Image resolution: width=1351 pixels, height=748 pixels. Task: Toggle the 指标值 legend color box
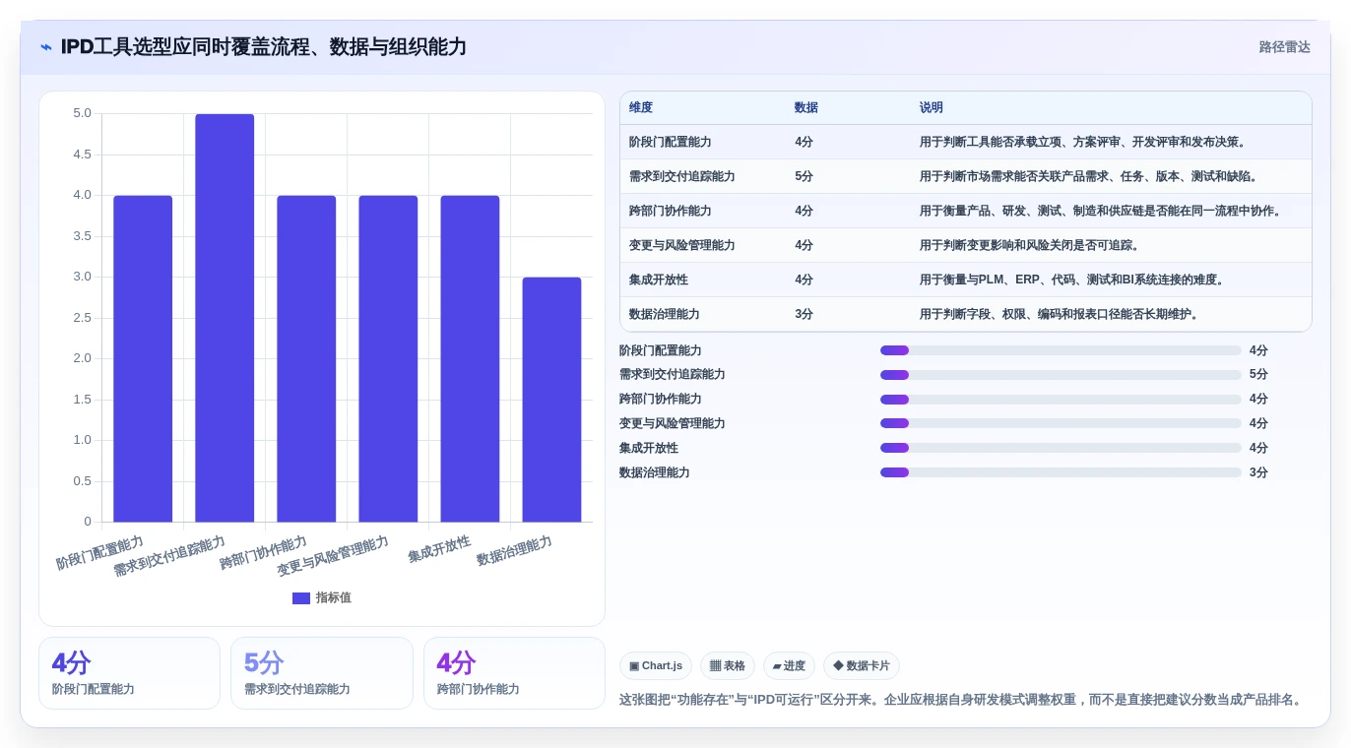301,598
